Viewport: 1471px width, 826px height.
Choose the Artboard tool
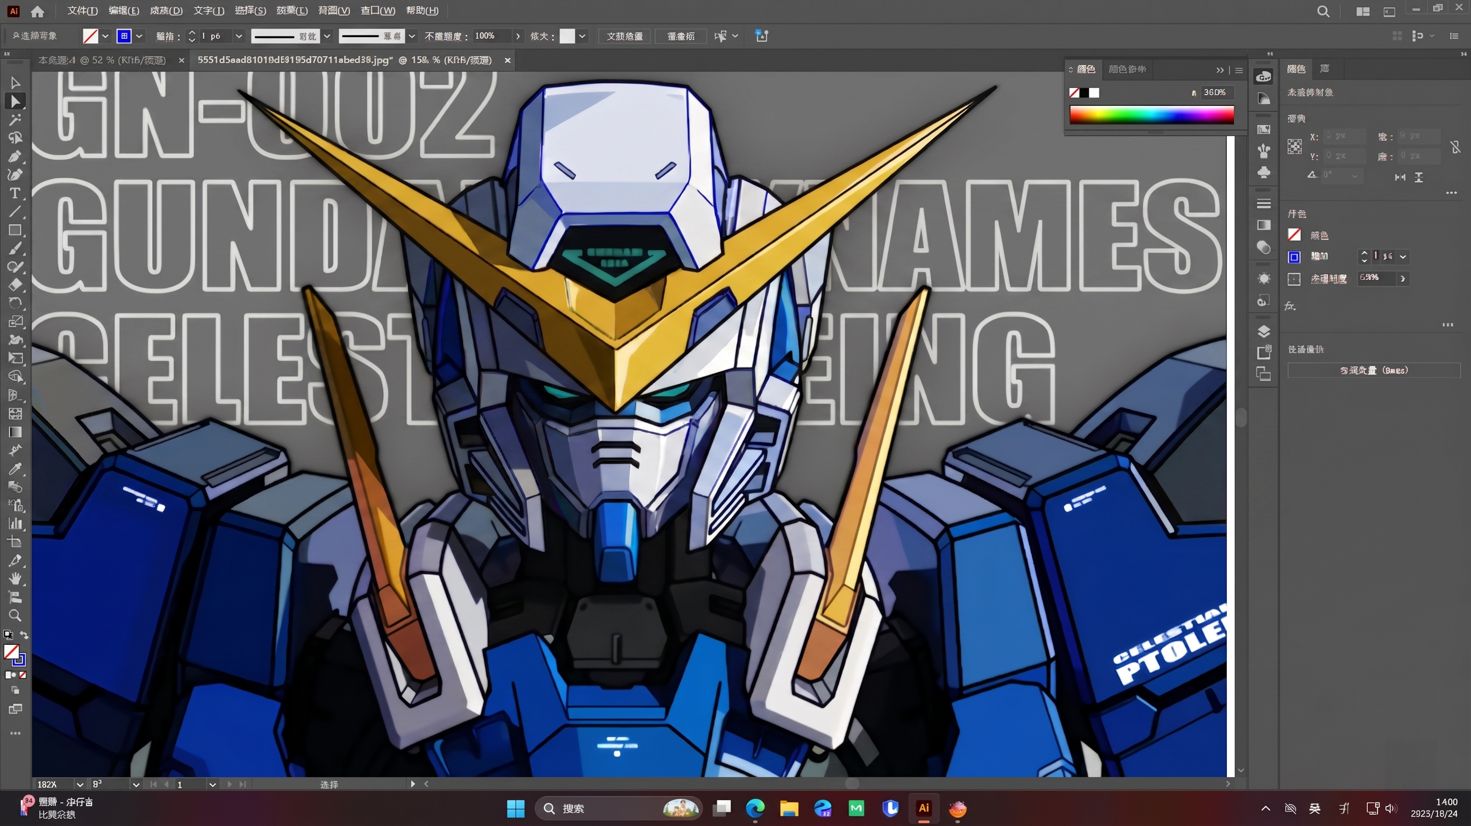tap(16, 542)
